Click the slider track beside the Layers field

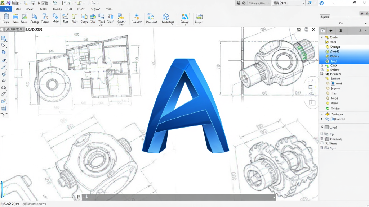pos(348,17)
